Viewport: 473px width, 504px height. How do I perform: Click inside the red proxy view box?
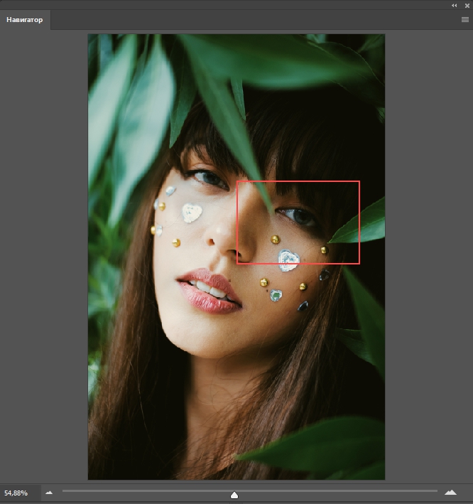[298, 222]
